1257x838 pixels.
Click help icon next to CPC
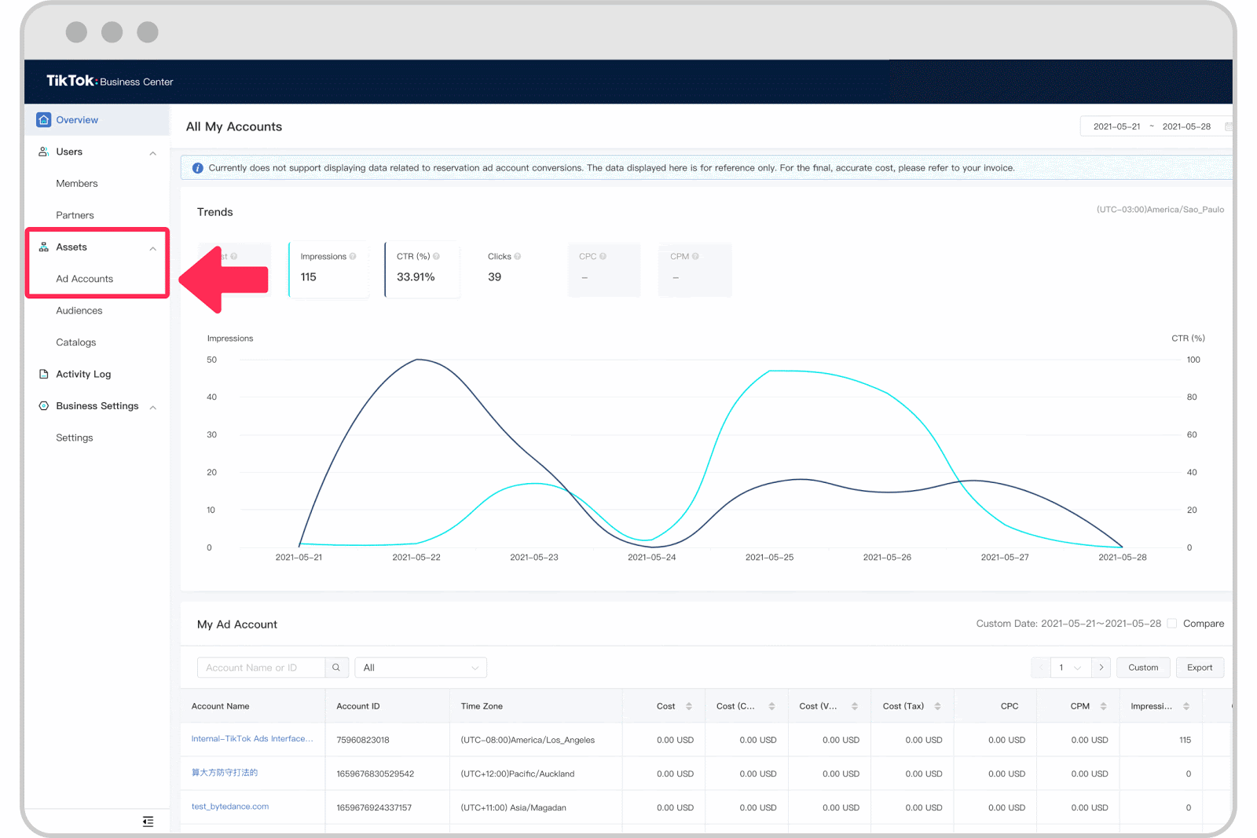[x=603, y=256]
